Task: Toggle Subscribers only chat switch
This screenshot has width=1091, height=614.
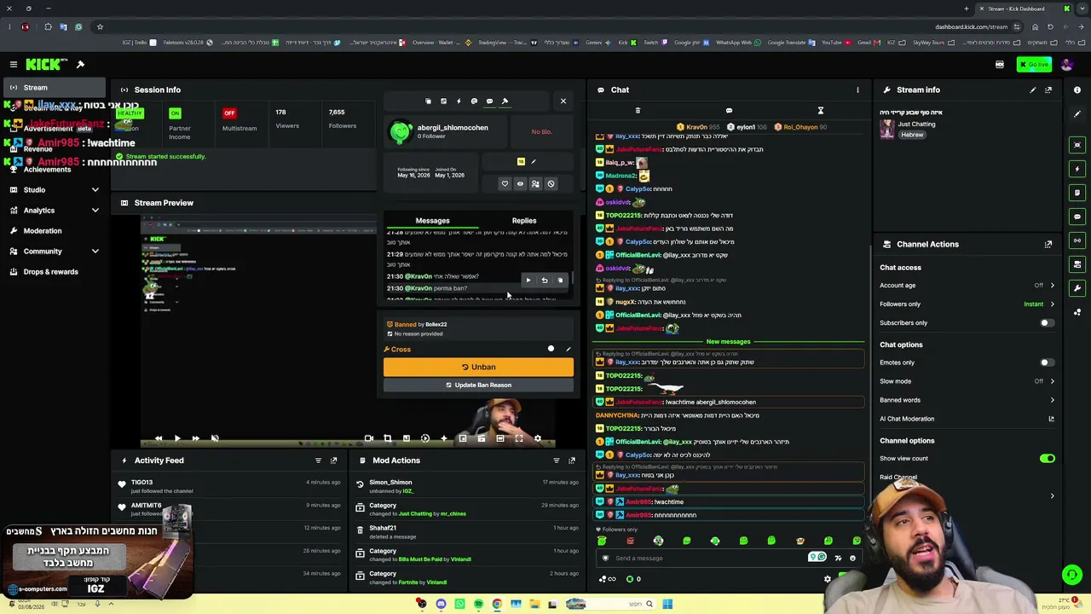Action: [x=1047, y=323]
